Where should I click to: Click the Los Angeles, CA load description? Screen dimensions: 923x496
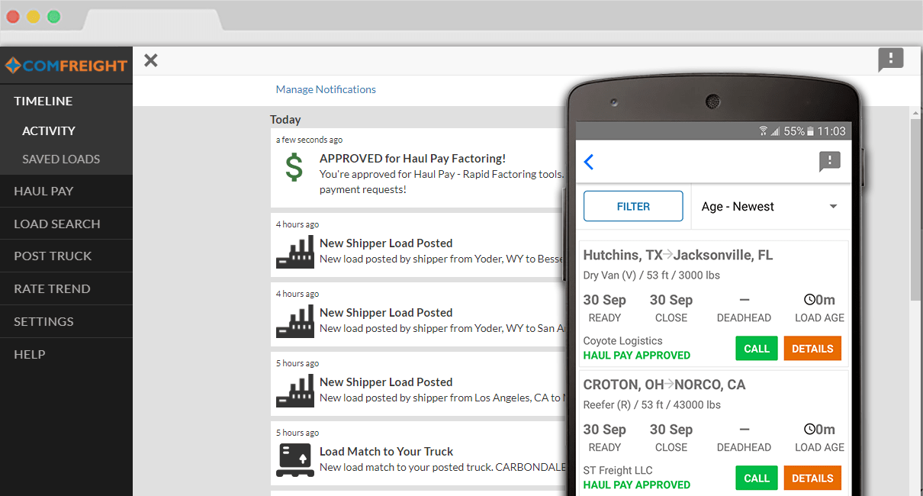point(442,398)
